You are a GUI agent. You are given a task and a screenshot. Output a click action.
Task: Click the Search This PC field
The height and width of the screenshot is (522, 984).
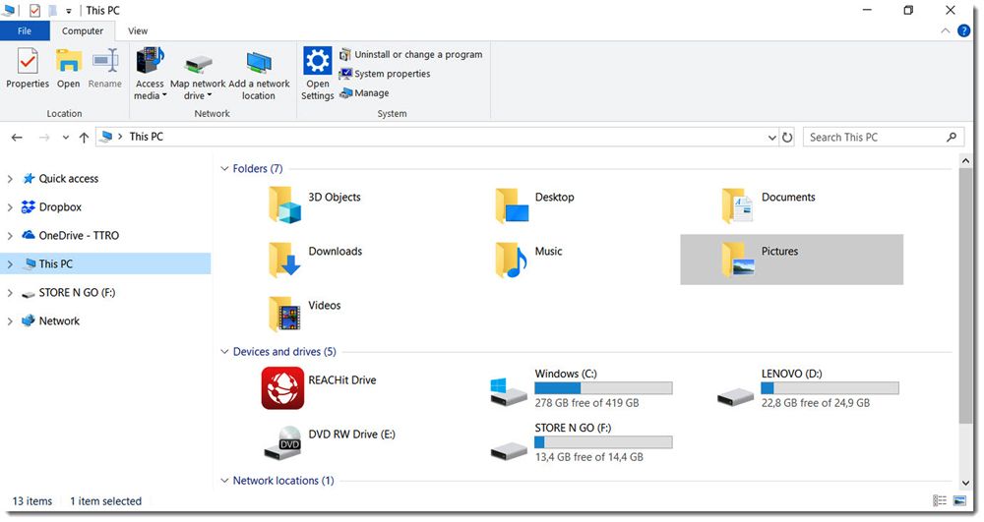[874, 138]
